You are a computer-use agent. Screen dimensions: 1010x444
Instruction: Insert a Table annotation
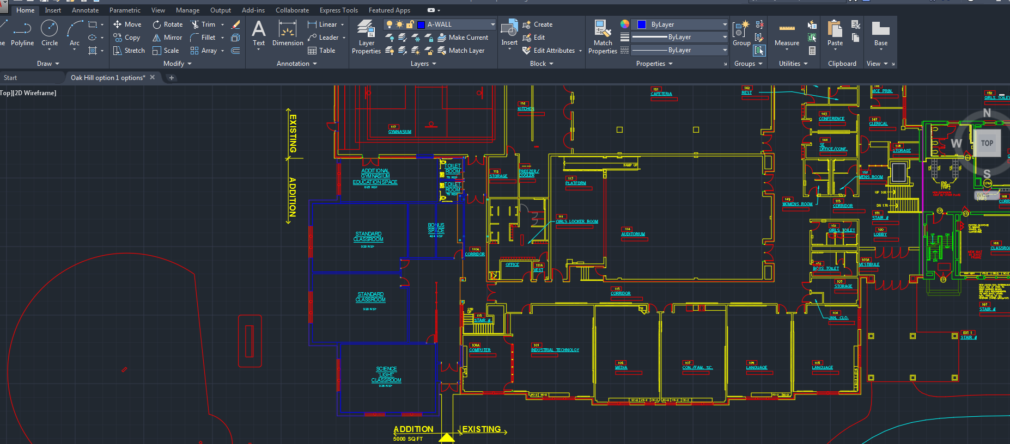[321, 51]
